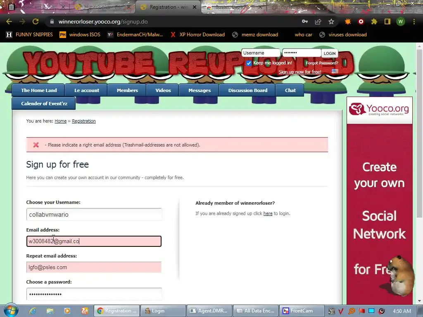
Task: Click the 4:50 AM system clock
Action: click(x=402, y=311)
